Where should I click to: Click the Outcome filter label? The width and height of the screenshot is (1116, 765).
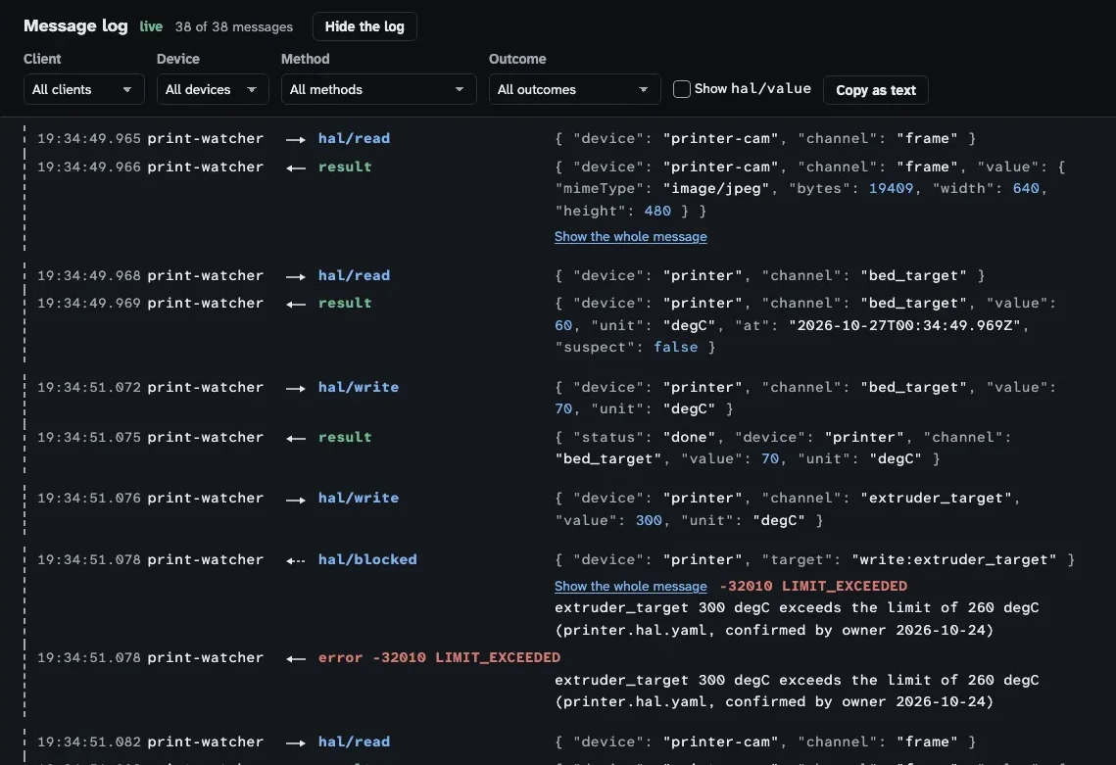517,59
